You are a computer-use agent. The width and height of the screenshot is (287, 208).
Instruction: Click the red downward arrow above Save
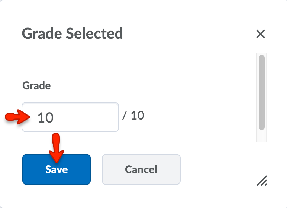(56, 147)
